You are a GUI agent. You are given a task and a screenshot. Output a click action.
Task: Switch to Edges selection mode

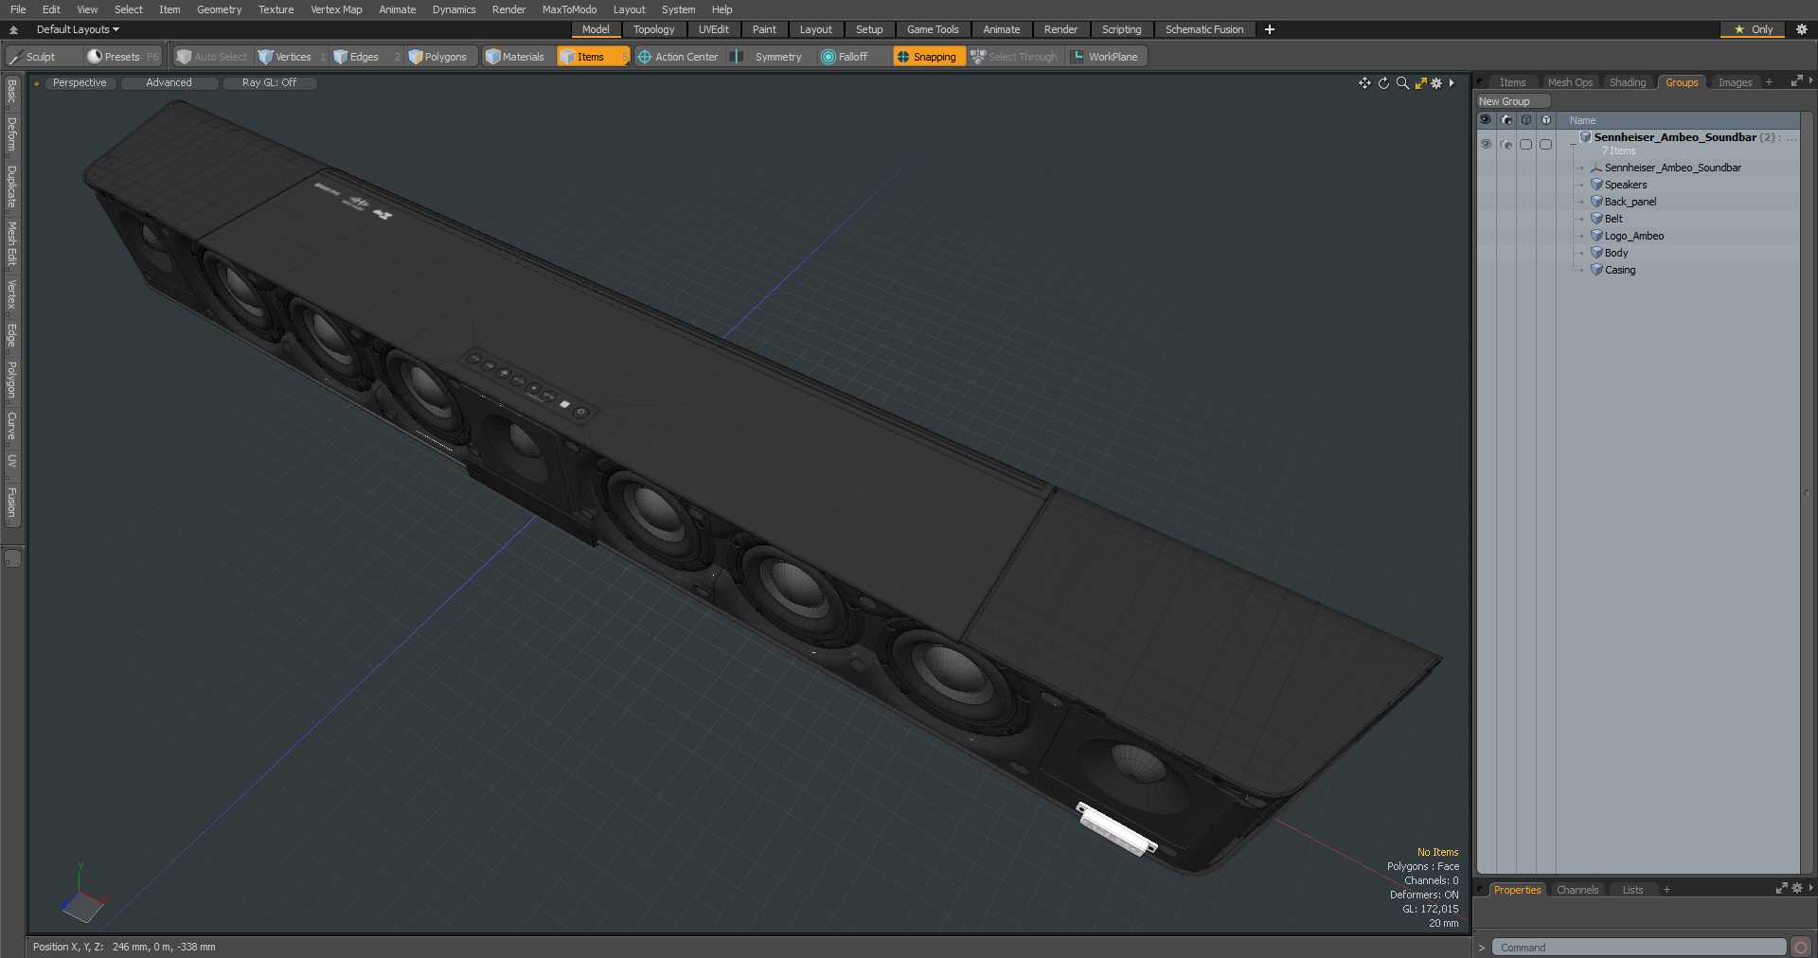click(365, 57)
